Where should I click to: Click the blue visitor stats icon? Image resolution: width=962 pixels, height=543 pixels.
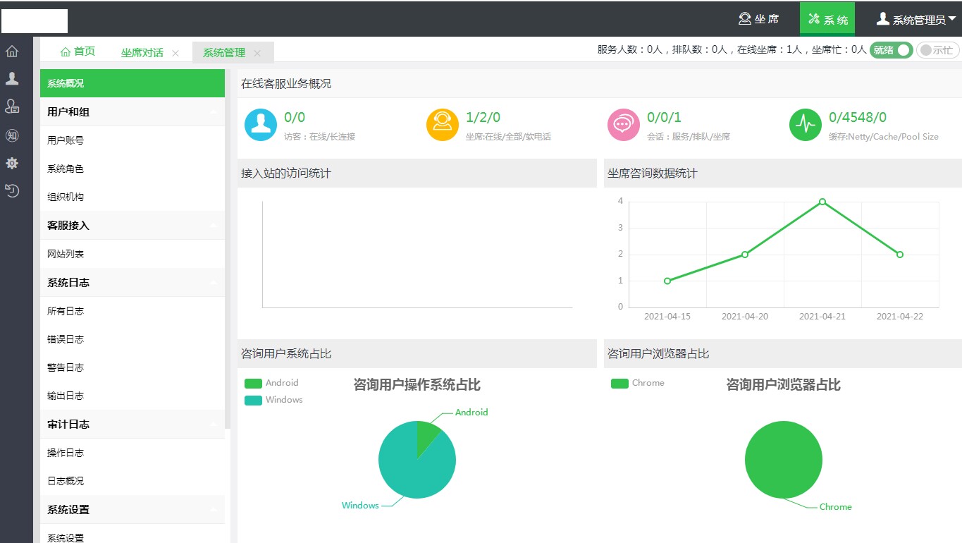[261, 125]
